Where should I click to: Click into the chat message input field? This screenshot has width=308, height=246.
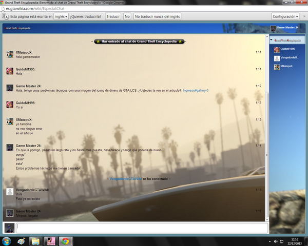[x=142, y=228]
